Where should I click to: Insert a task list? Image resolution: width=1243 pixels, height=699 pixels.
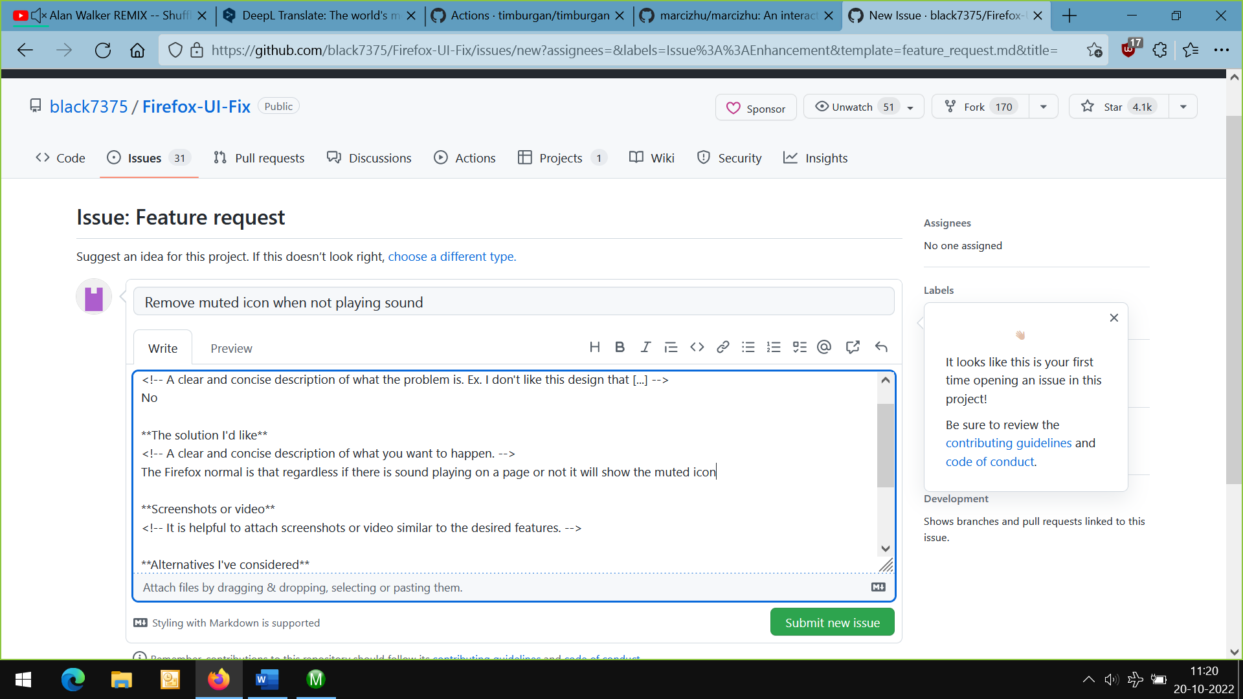800,348
